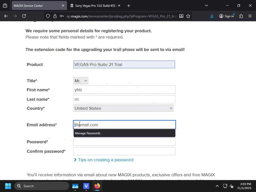The width and height of the screenshot is (256, 192).
Task: Open the Extensions puzzle icon
Action: 241,16
